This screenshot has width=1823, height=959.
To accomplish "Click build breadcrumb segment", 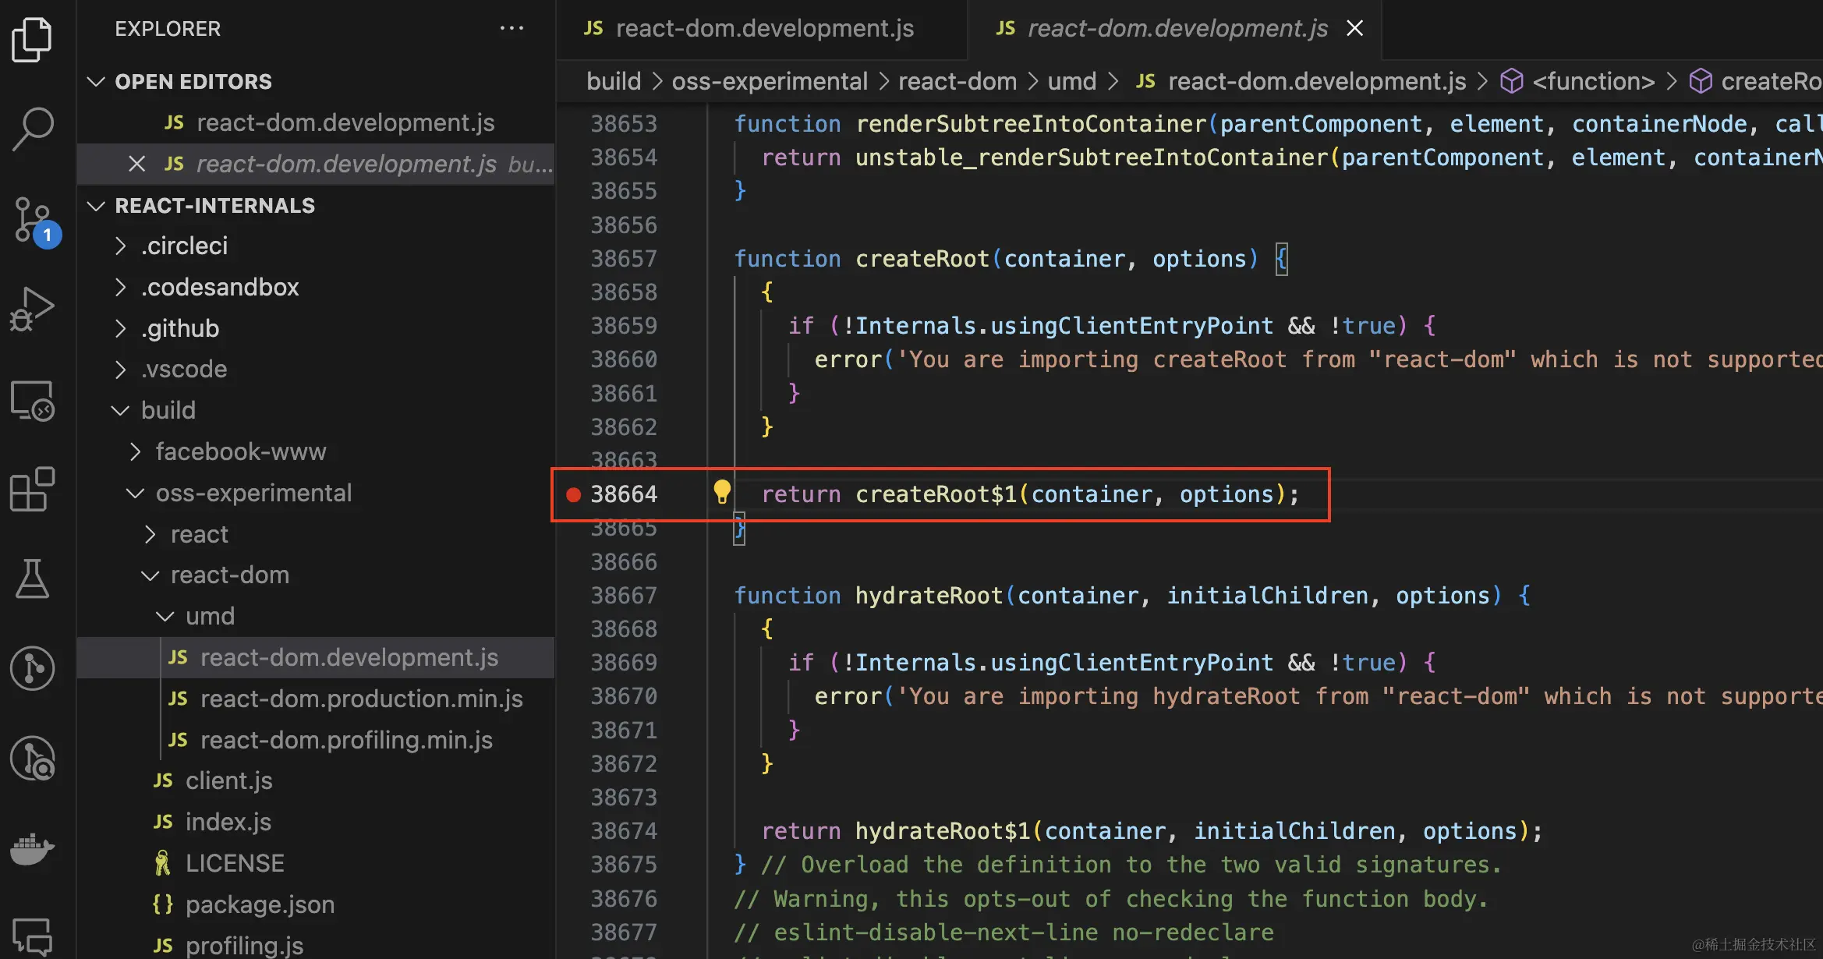I will pyautogui.click(x=614, y=81).
